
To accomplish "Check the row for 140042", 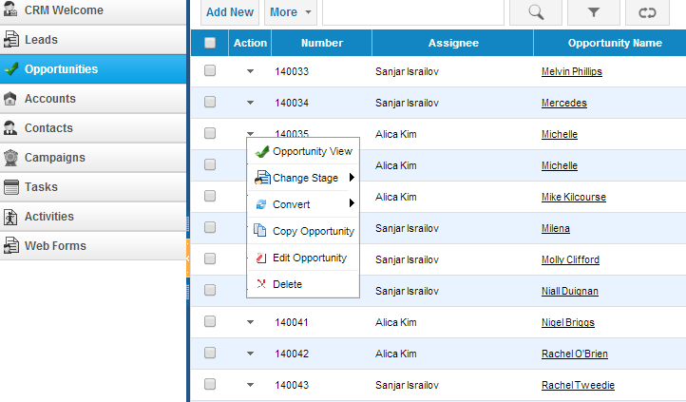I will click(x=210, y=353).
